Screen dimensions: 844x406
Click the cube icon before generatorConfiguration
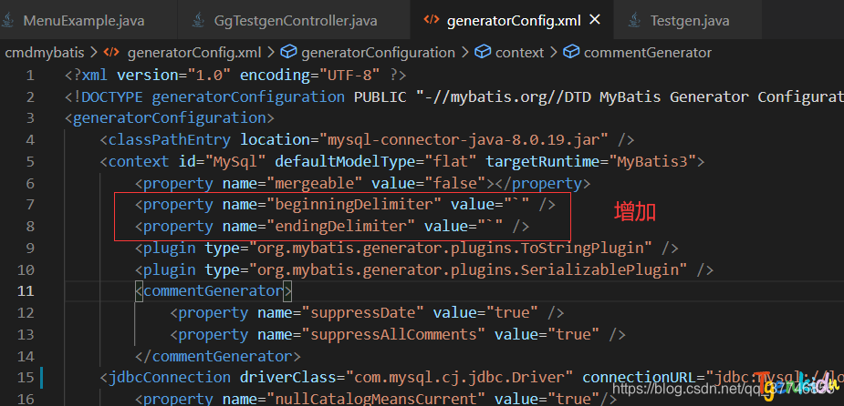289,52
